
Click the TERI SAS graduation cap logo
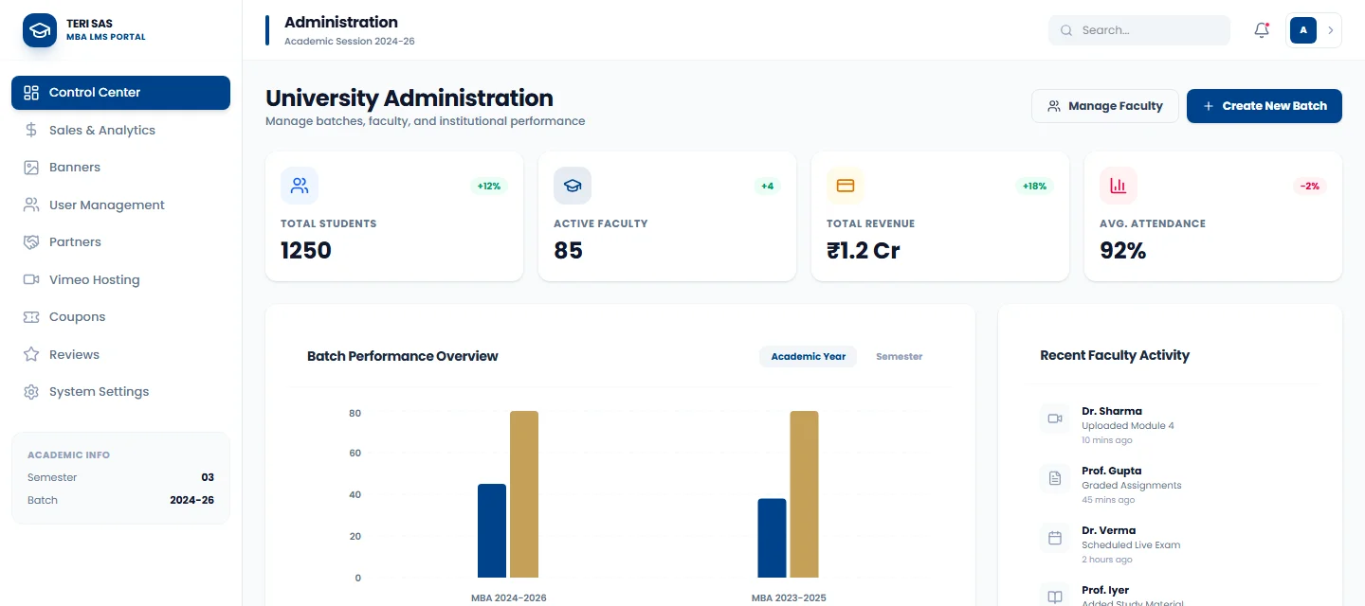tap(40, 29)
